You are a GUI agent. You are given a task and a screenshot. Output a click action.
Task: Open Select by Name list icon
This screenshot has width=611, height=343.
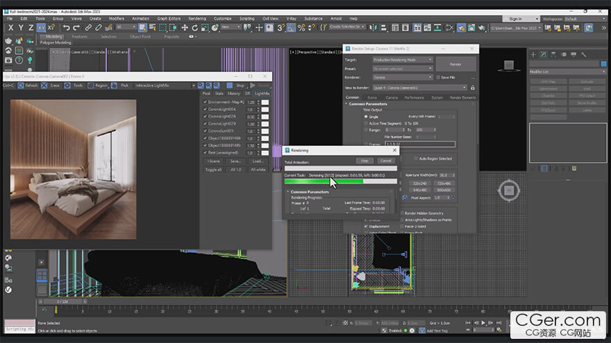(152, 28)
